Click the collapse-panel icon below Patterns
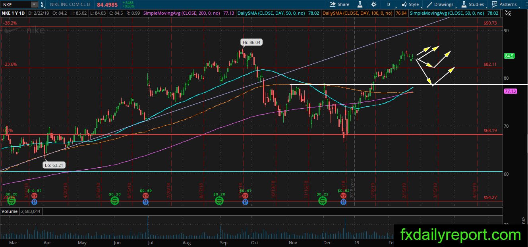The height and width of the screenshot is (247, 528). 508,13
